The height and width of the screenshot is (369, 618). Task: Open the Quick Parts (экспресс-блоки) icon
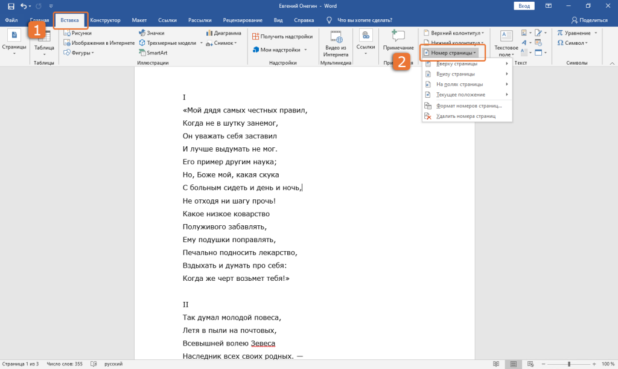tap(524, 33)
